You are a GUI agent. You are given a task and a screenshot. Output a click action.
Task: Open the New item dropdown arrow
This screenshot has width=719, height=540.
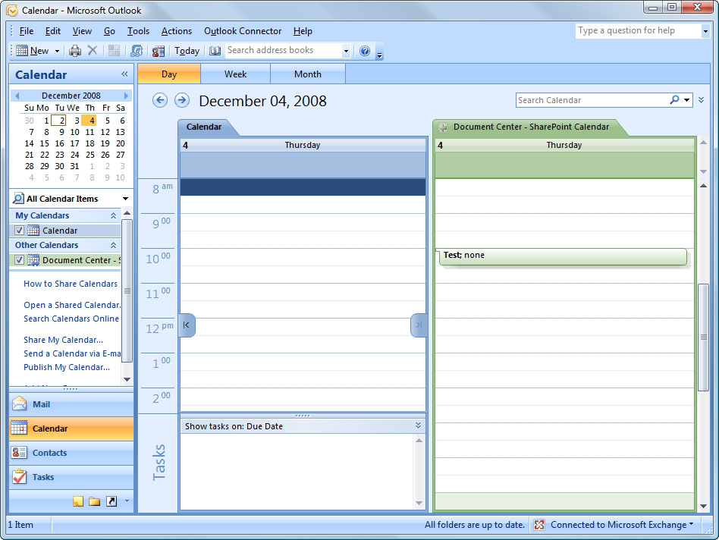tap(57, 51)
